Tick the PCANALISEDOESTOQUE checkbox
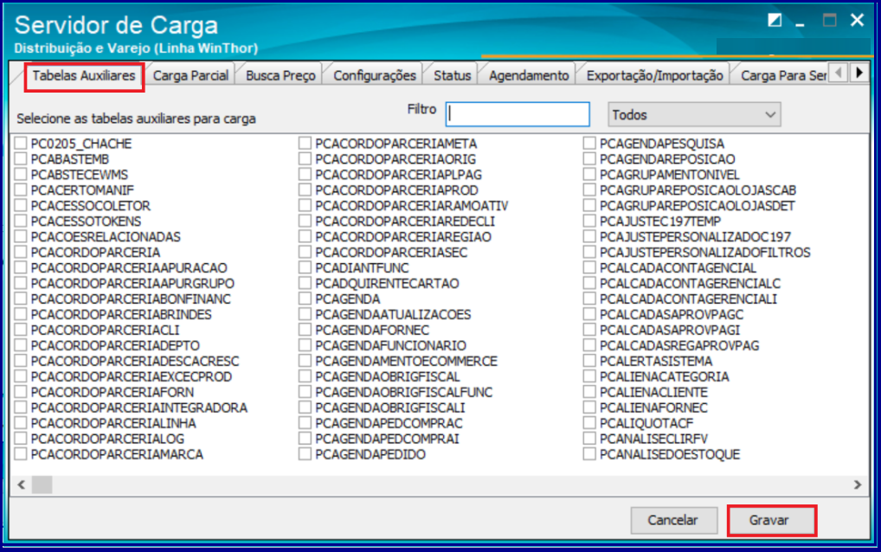The image size is (881, 552). pos(589,453)
